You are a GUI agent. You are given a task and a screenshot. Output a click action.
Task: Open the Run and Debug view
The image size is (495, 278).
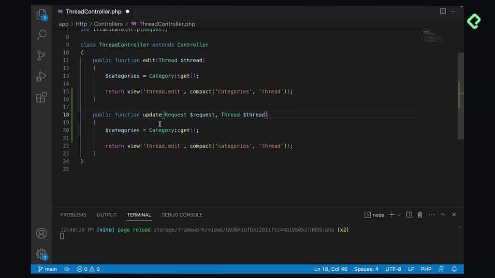click(41, 76)
